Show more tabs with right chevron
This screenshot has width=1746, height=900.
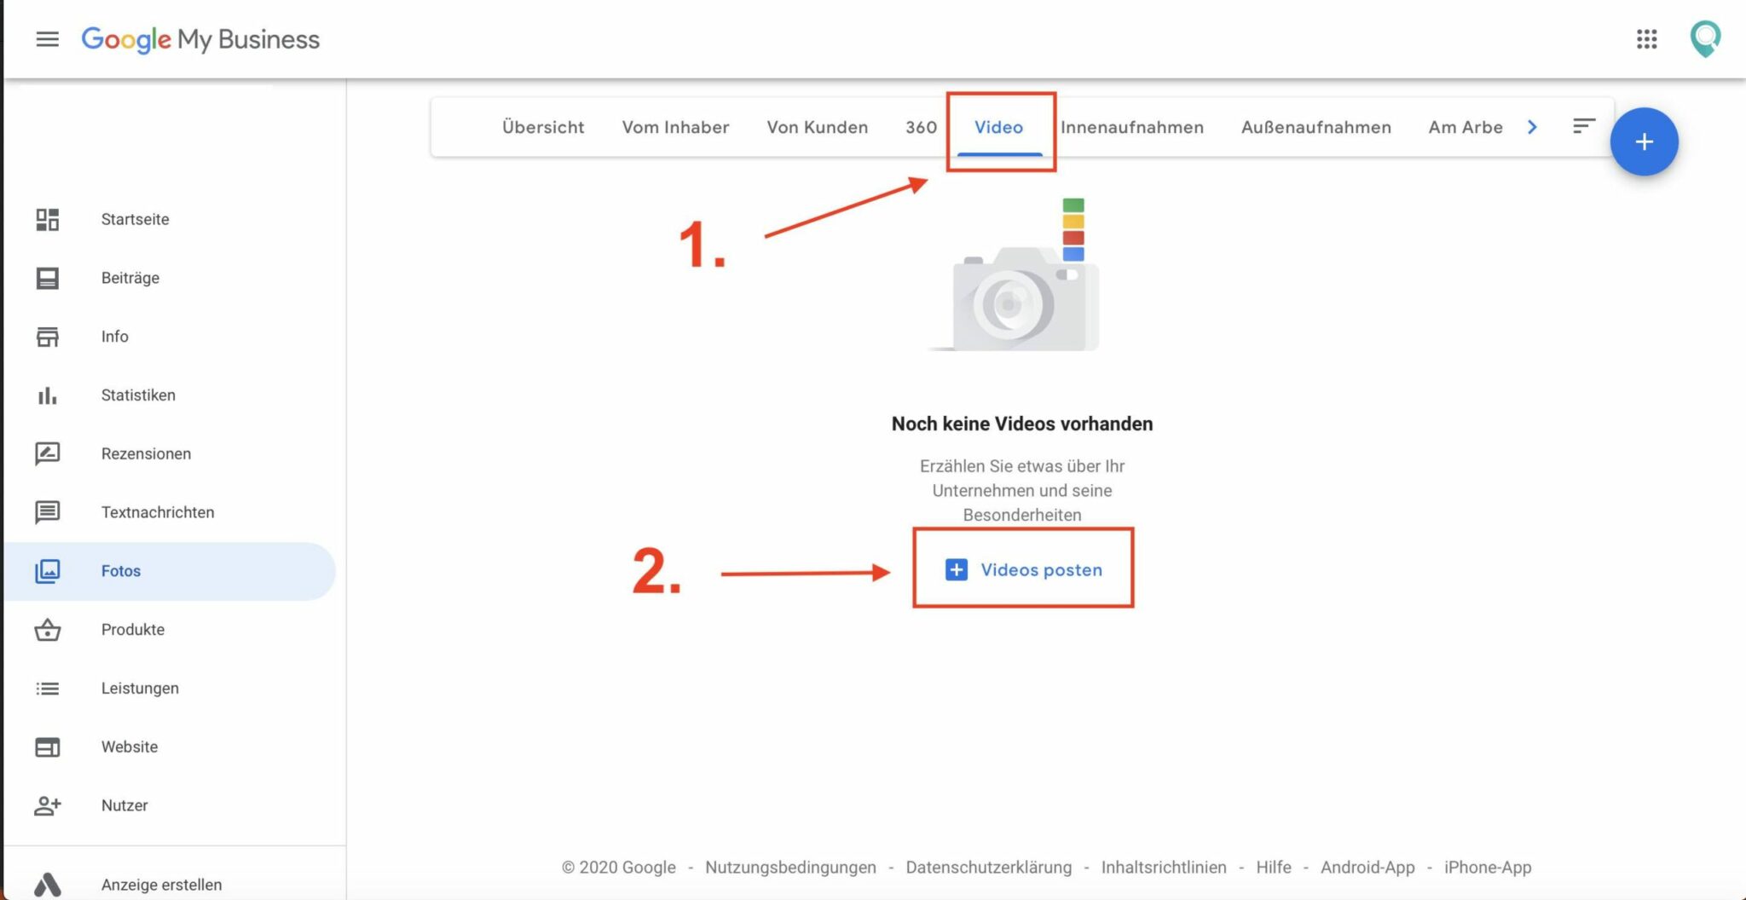tap(1532, 127)
